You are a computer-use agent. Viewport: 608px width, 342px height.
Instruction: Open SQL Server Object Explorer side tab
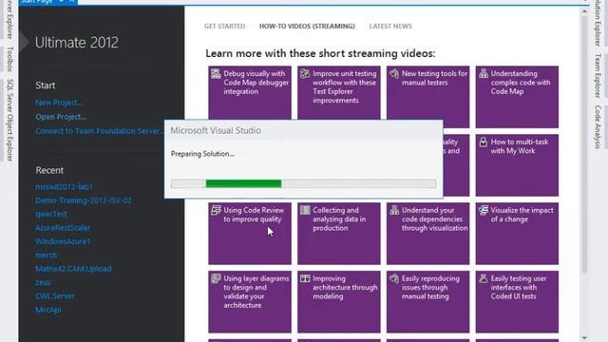point(10,121)
